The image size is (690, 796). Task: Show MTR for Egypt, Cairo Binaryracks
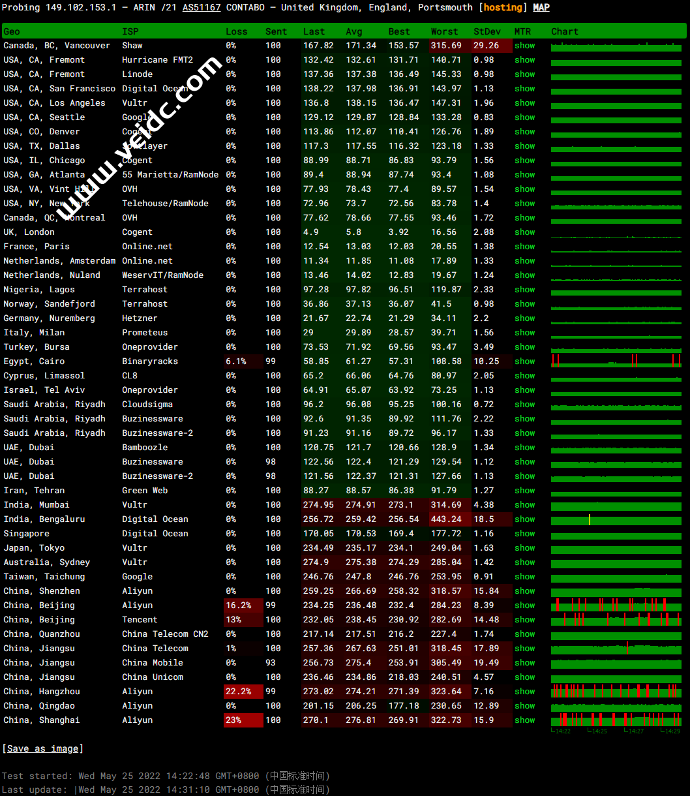pyautogui.click(x=524, y=361)
